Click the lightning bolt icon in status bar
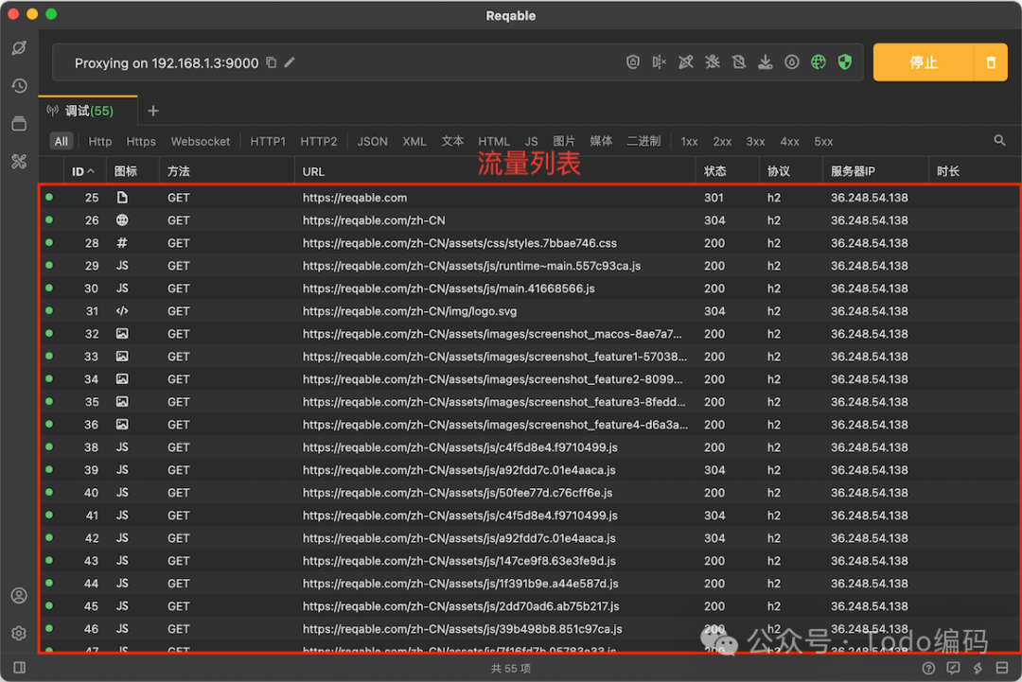Screen dimensions: 1022x682 point(978,668)
